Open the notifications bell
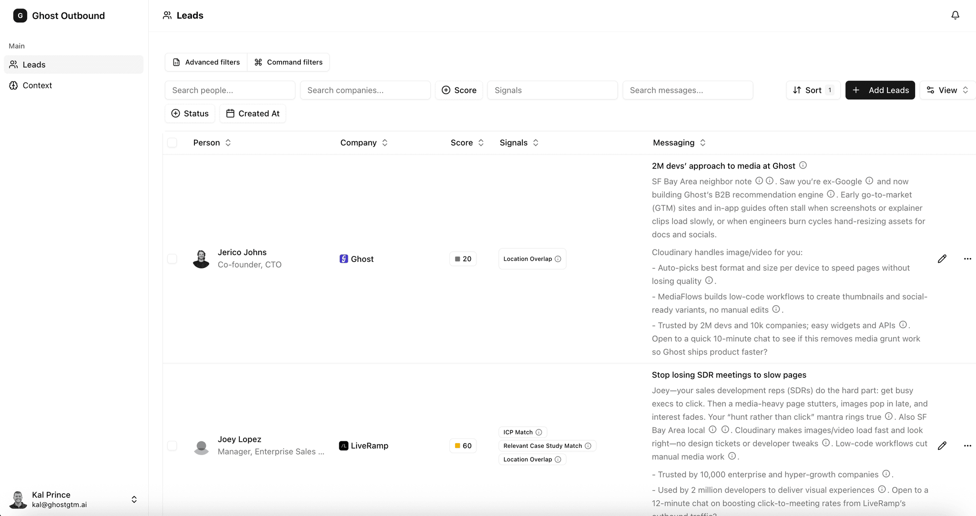976x516 pixels. click(x=955, y=15)
